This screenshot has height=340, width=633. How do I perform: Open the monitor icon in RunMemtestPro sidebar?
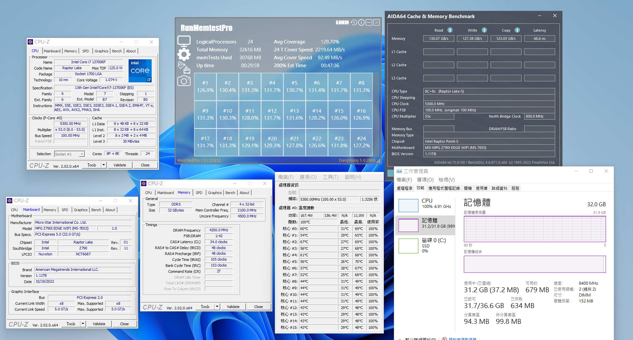click(184, 41)
